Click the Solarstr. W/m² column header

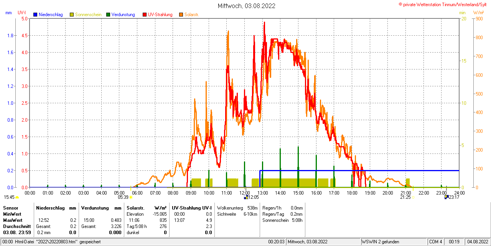pyautogui.click(x=147, y=208)
